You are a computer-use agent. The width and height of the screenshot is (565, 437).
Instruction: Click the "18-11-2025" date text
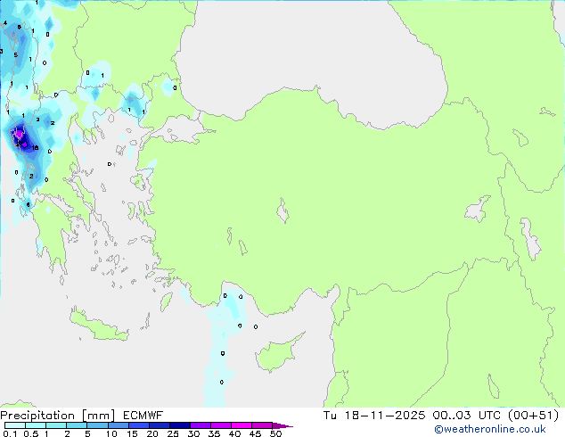click(x=384, y=416)
